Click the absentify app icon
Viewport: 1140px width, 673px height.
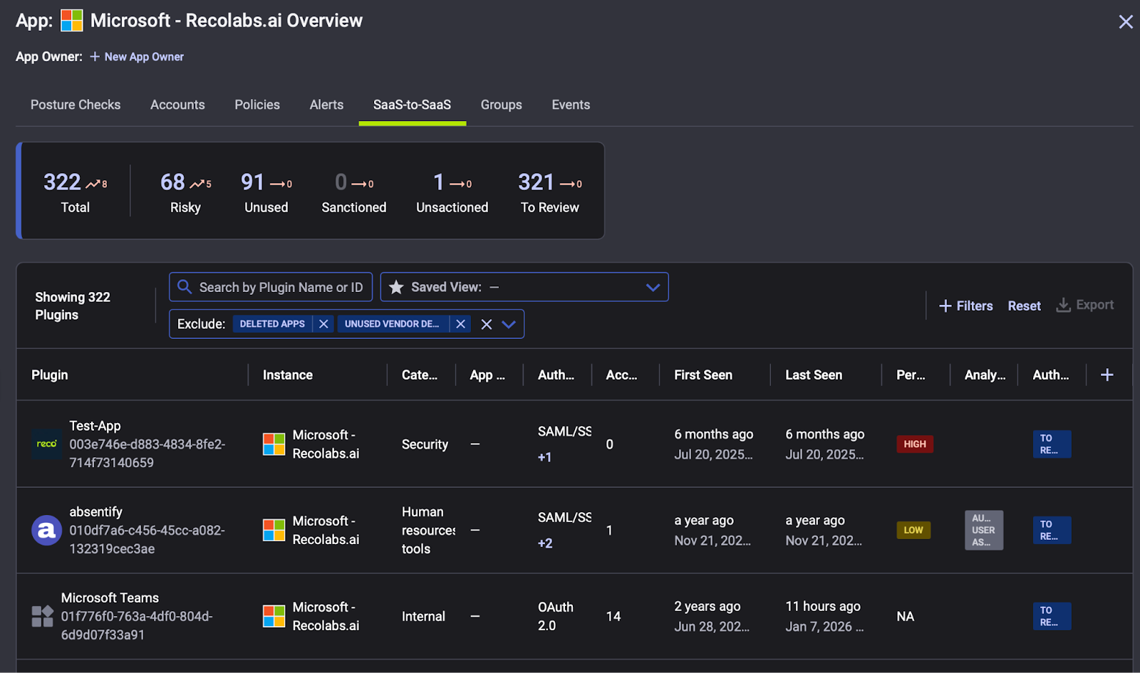pyautogui.click(x=46, y=530)
